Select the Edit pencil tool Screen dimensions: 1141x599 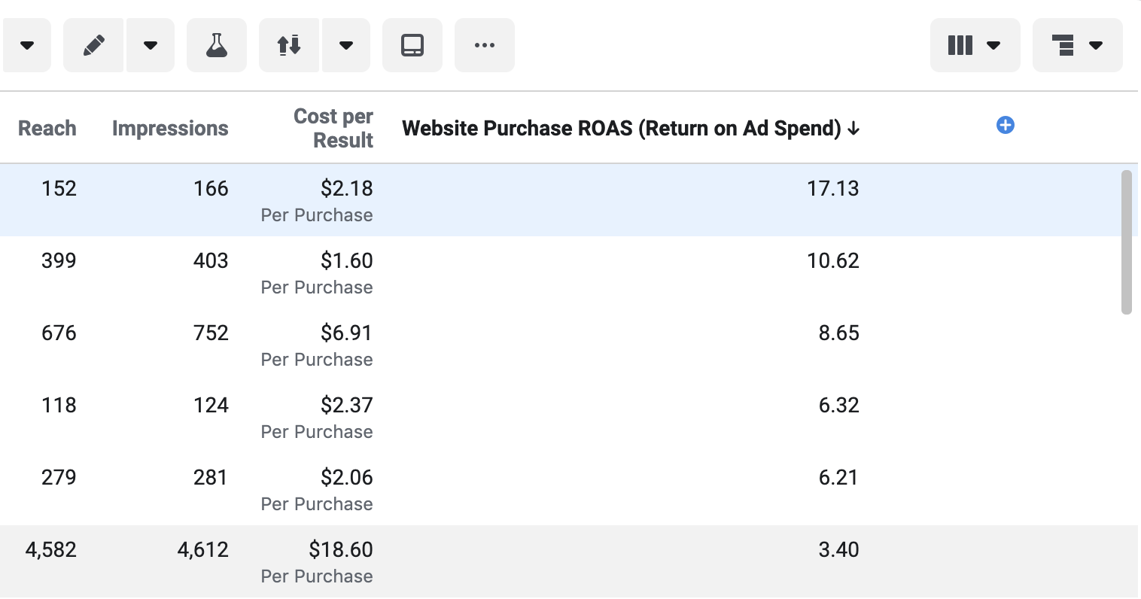pos(93,45)
